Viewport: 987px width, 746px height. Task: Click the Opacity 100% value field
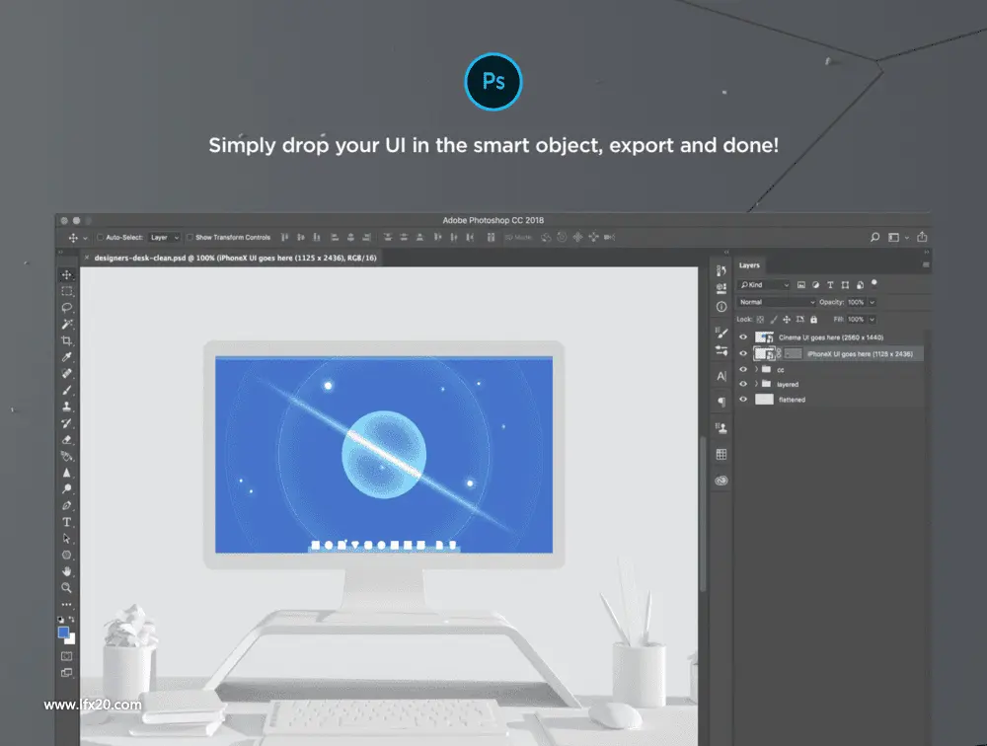point(856,302)
